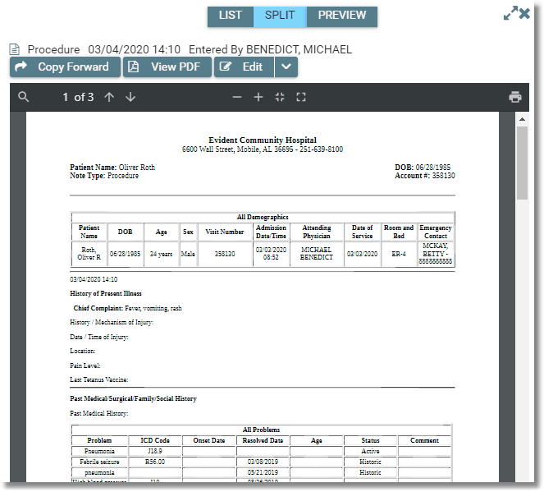Click the hospital address line '6600 Wall Street'

coord(263,149)
